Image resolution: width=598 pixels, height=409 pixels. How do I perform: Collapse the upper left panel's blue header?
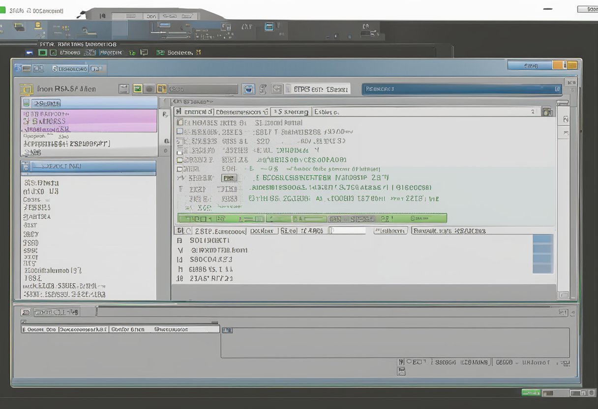coord(89,103)
